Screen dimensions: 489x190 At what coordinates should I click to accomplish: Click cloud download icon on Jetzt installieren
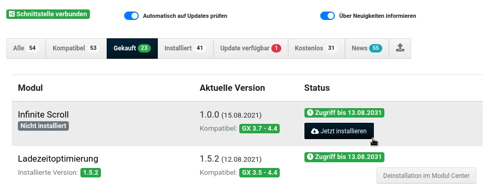[x=314, y=131]
